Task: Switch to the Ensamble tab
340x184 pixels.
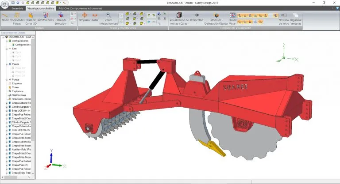Action: [17, 8]
